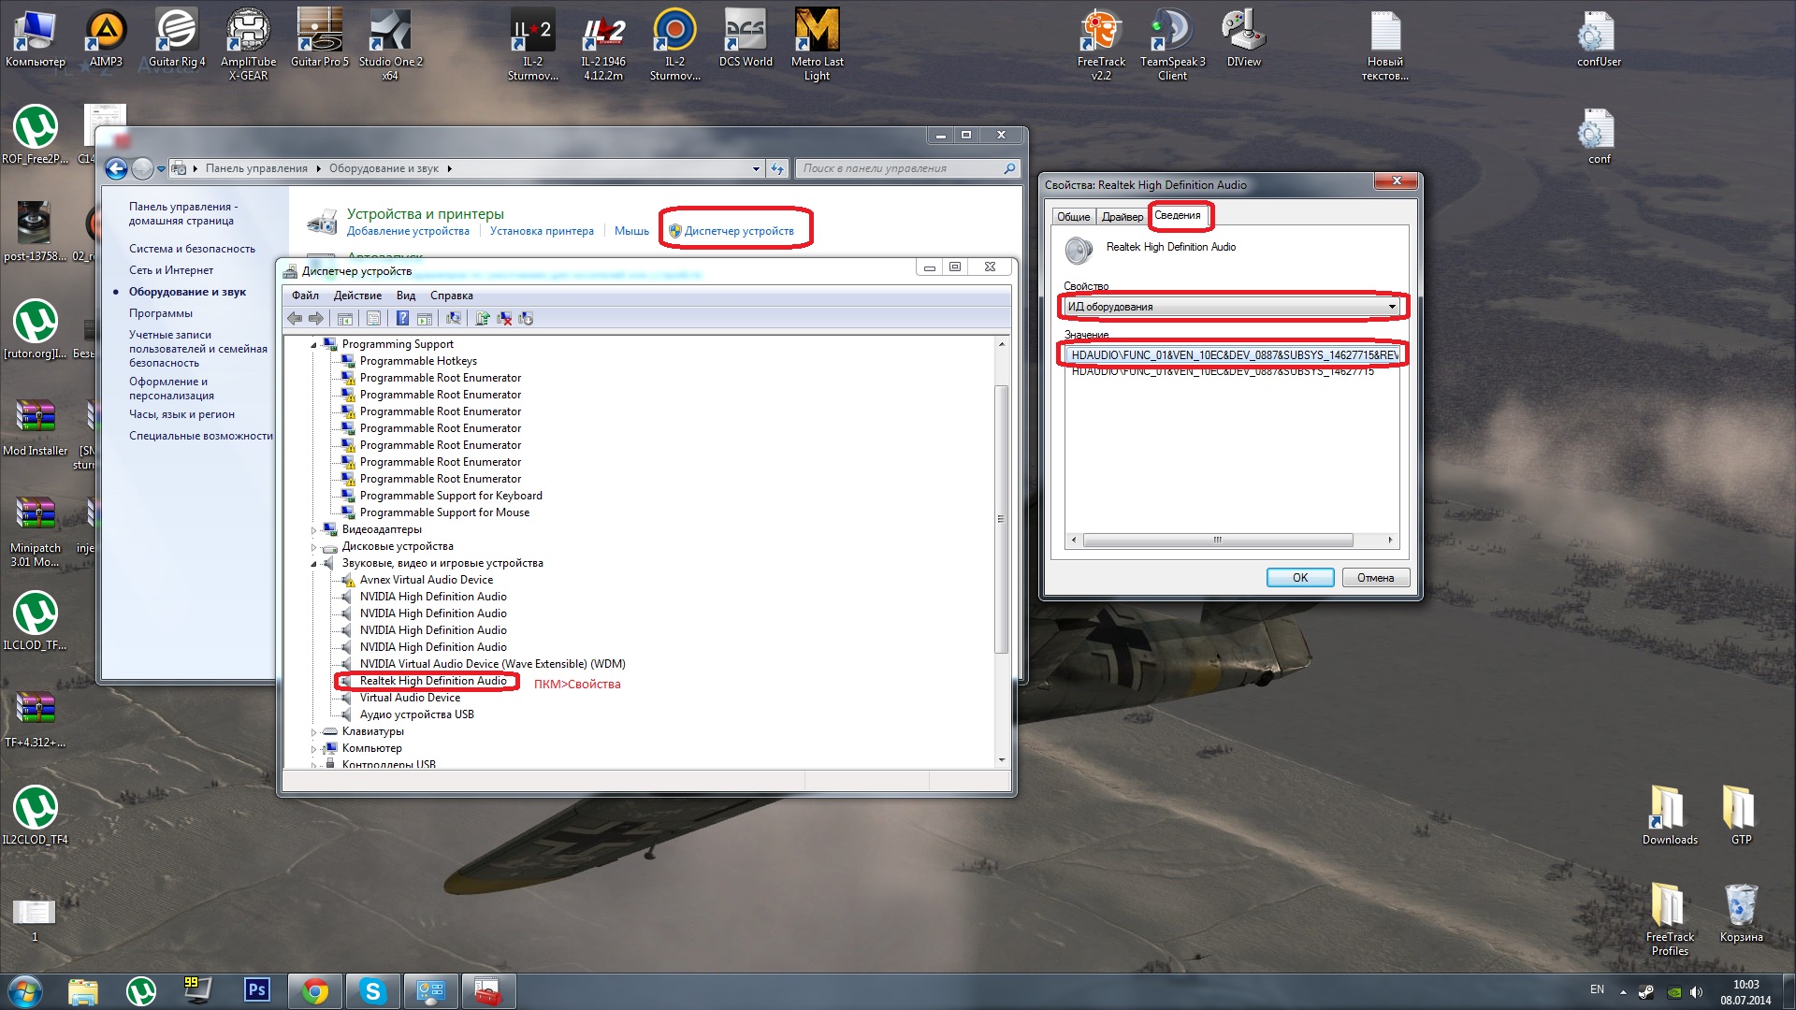Open IL-2 1946 4.12.2m desktop icon
The height and width of the screenshot is (1010, 1796).
[x=603, y=45]
